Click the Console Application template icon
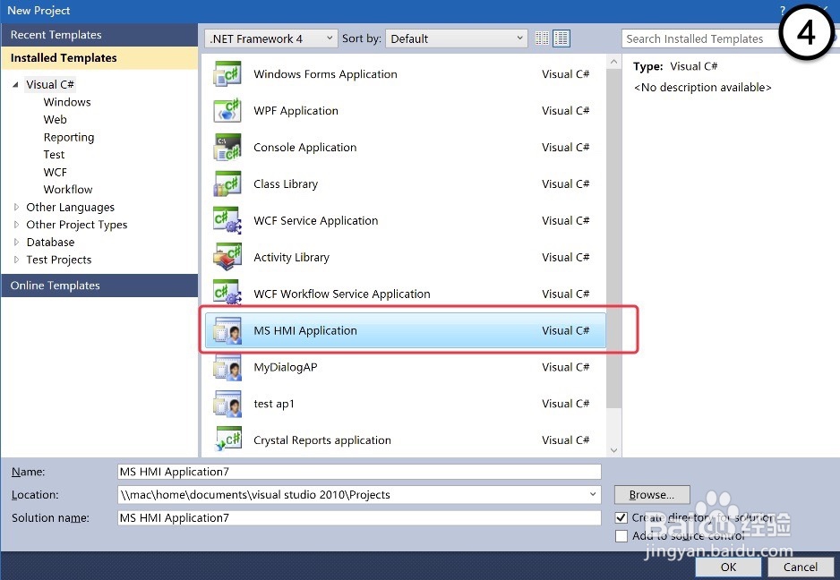The height and width of the screenshot is (580, 840). [227, 148]
